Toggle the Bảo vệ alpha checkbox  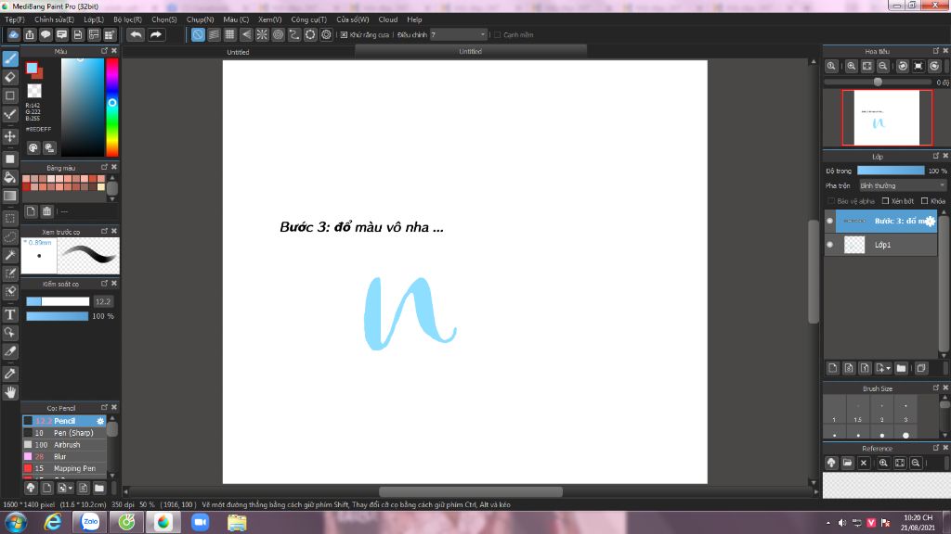pyautogui.click(x=831, y=201)
